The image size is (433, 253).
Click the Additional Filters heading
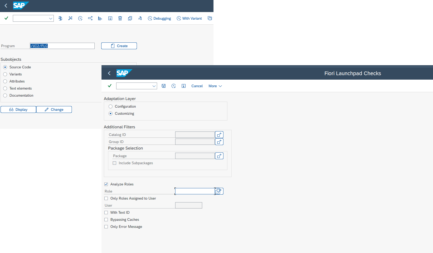coord(119,127)
